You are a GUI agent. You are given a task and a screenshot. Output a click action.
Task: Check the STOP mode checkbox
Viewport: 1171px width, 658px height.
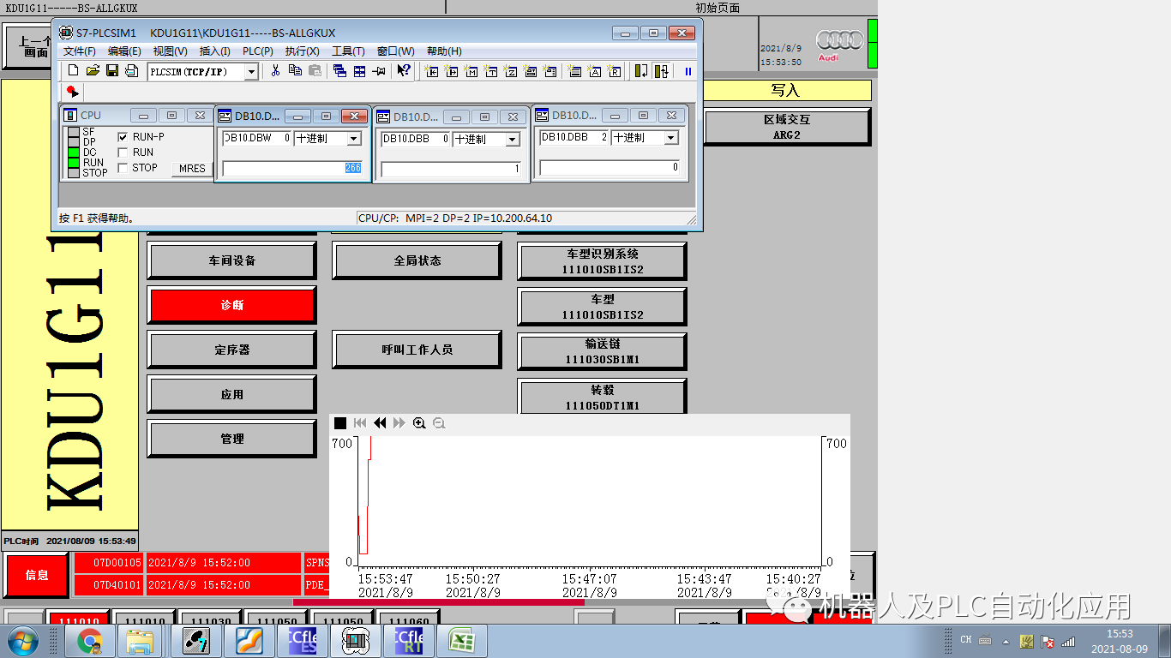tap(123, 167)
